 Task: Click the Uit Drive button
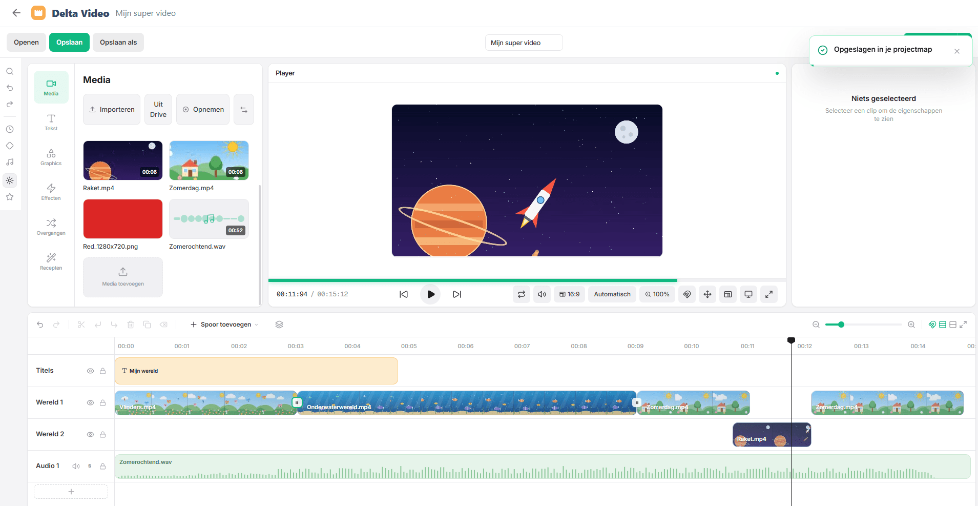click(158, 110)
